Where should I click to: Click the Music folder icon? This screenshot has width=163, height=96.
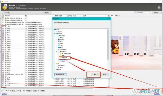[x=59, y=37]
